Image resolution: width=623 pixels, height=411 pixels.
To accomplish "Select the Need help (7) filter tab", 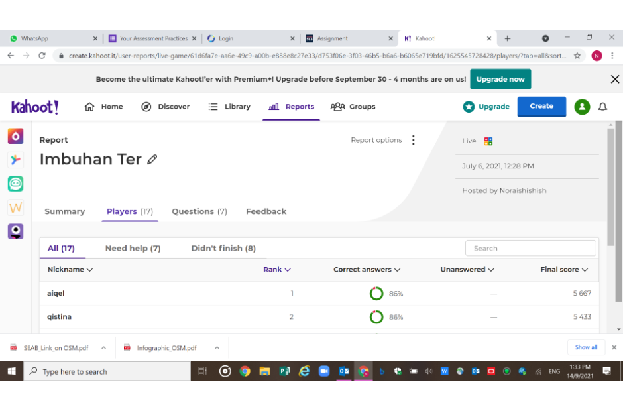I will (133, 248).
